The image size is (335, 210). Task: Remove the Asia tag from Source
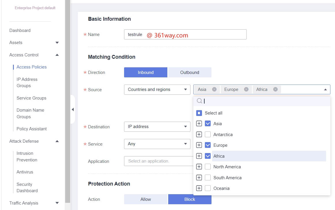coord(214,89)
